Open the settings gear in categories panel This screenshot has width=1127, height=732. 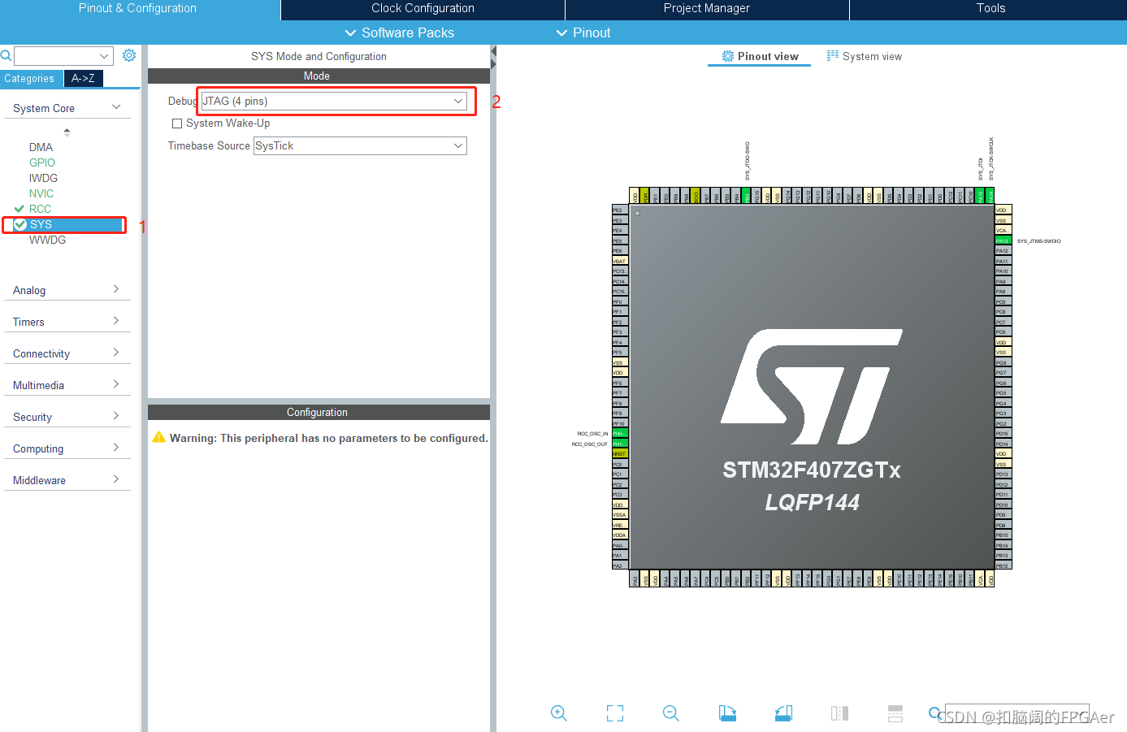[x=129, y=55]
